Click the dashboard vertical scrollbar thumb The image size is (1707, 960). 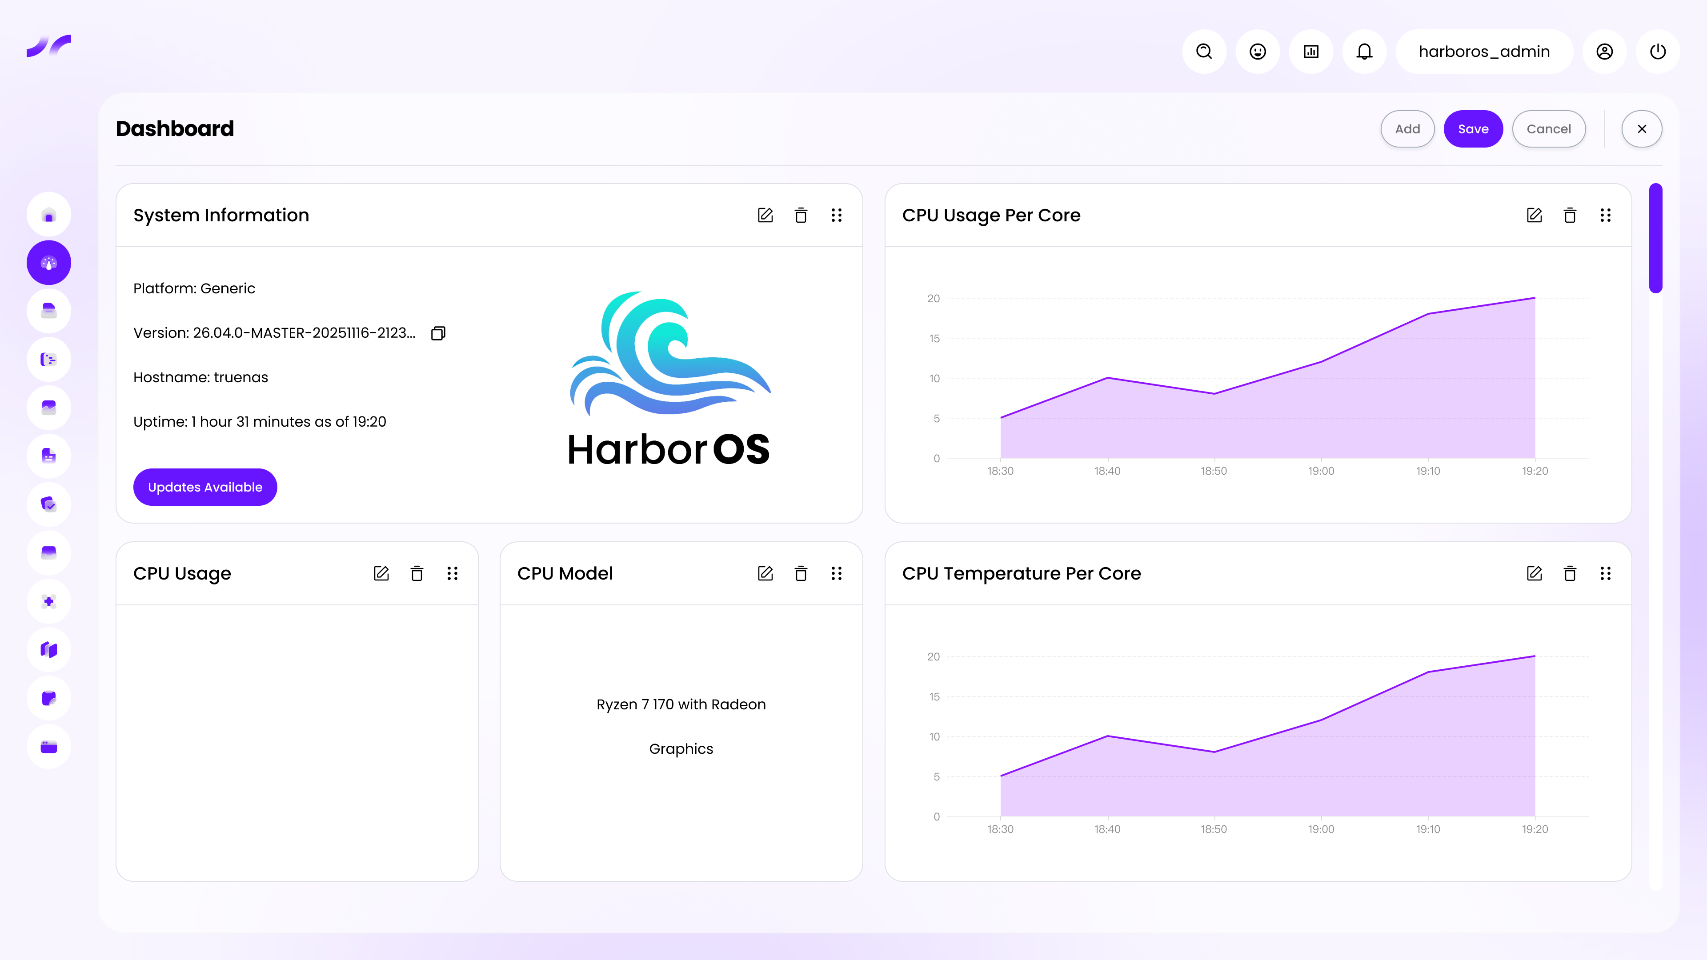coord(1655,238)
